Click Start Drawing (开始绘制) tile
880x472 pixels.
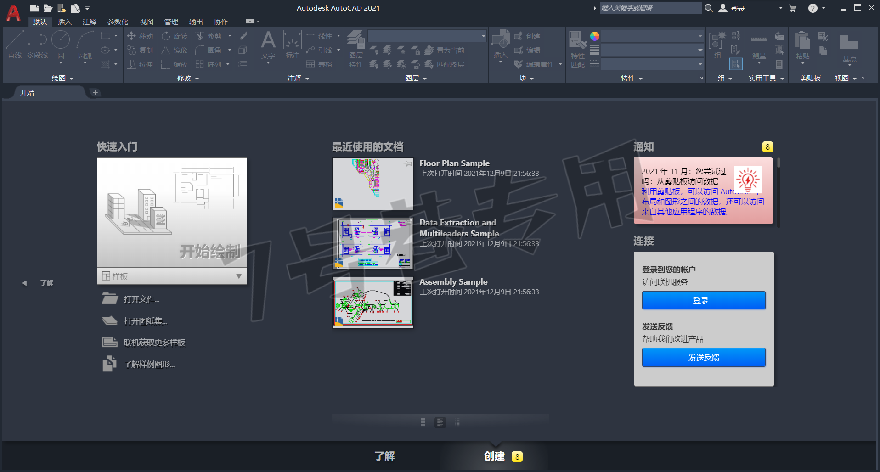(172, 213)
